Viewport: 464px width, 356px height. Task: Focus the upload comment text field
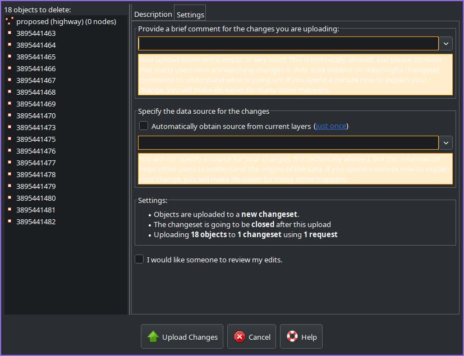[288, 44]
